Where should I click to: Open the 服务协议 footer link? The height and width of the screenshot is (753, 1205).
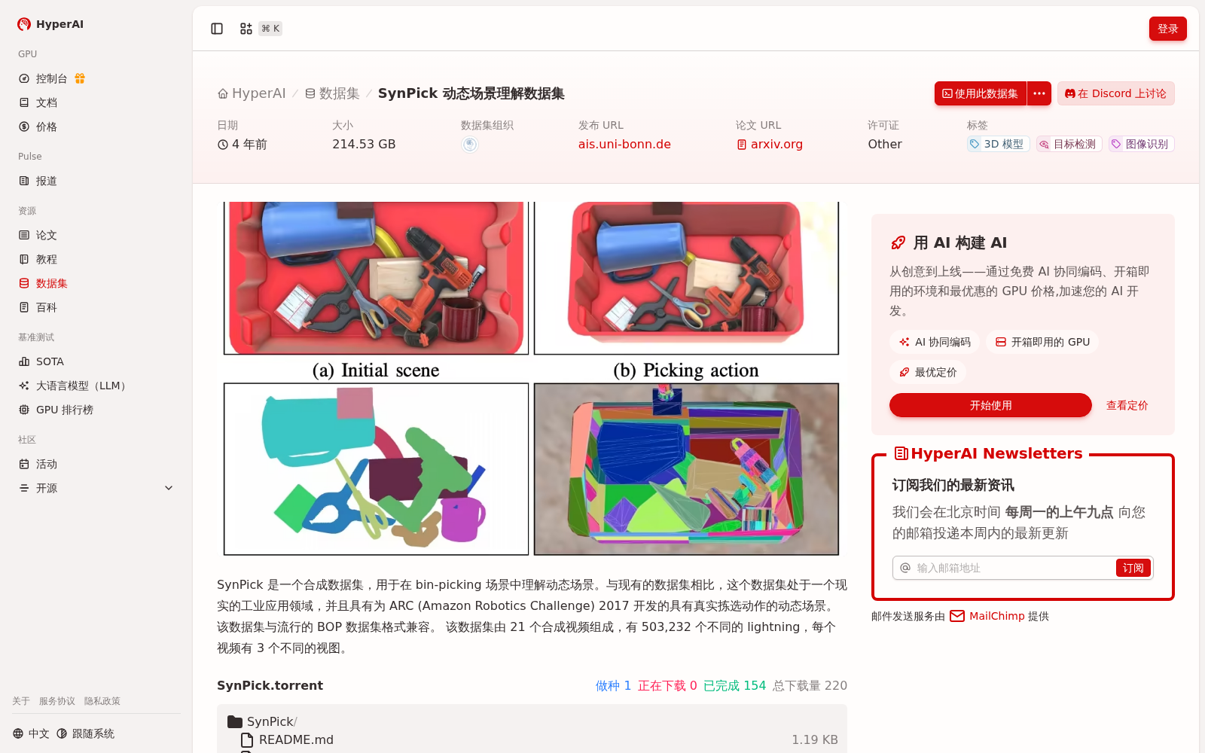click(57, 701)
